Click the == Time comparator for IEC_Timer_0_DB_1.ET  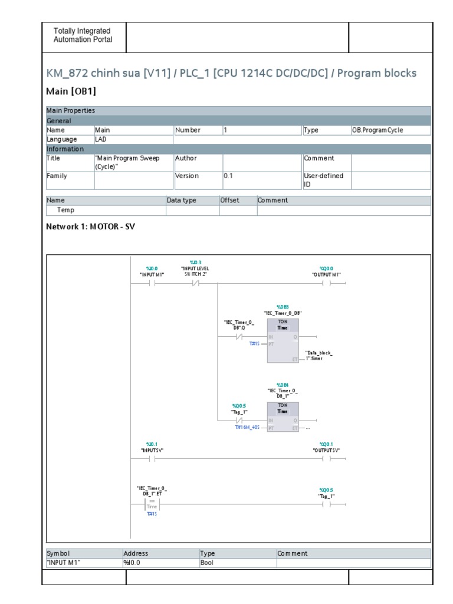152,504
